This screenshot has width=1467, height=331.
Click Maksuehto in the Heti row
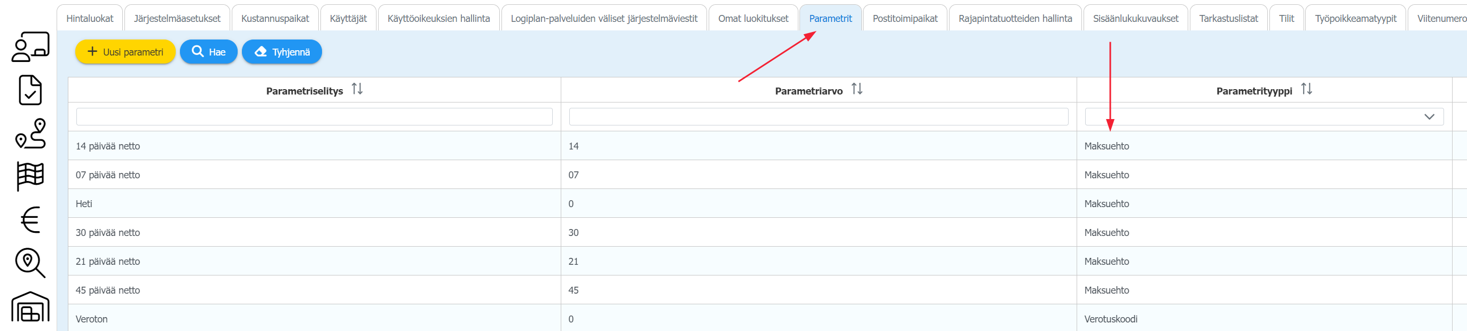[1107, 203]
